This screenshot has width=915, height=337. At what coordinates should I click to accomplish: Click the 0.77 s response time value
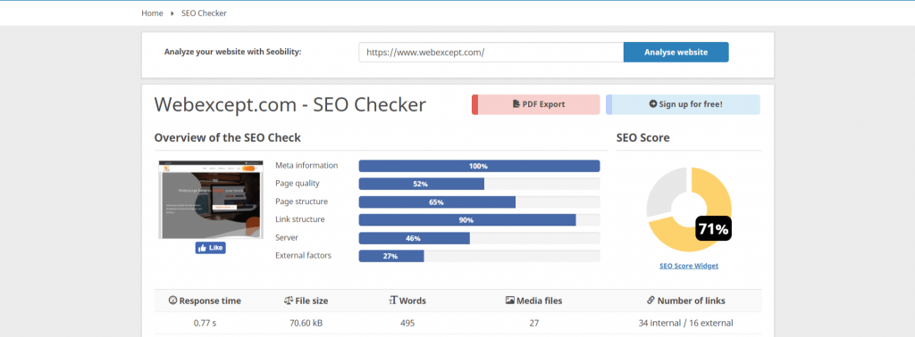click(x=205, y=323)
